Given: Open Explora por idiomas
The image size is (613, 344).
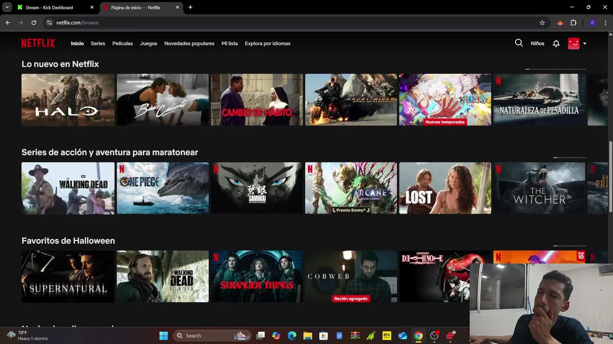Looking at the screenshot, I should click(267, 43).
